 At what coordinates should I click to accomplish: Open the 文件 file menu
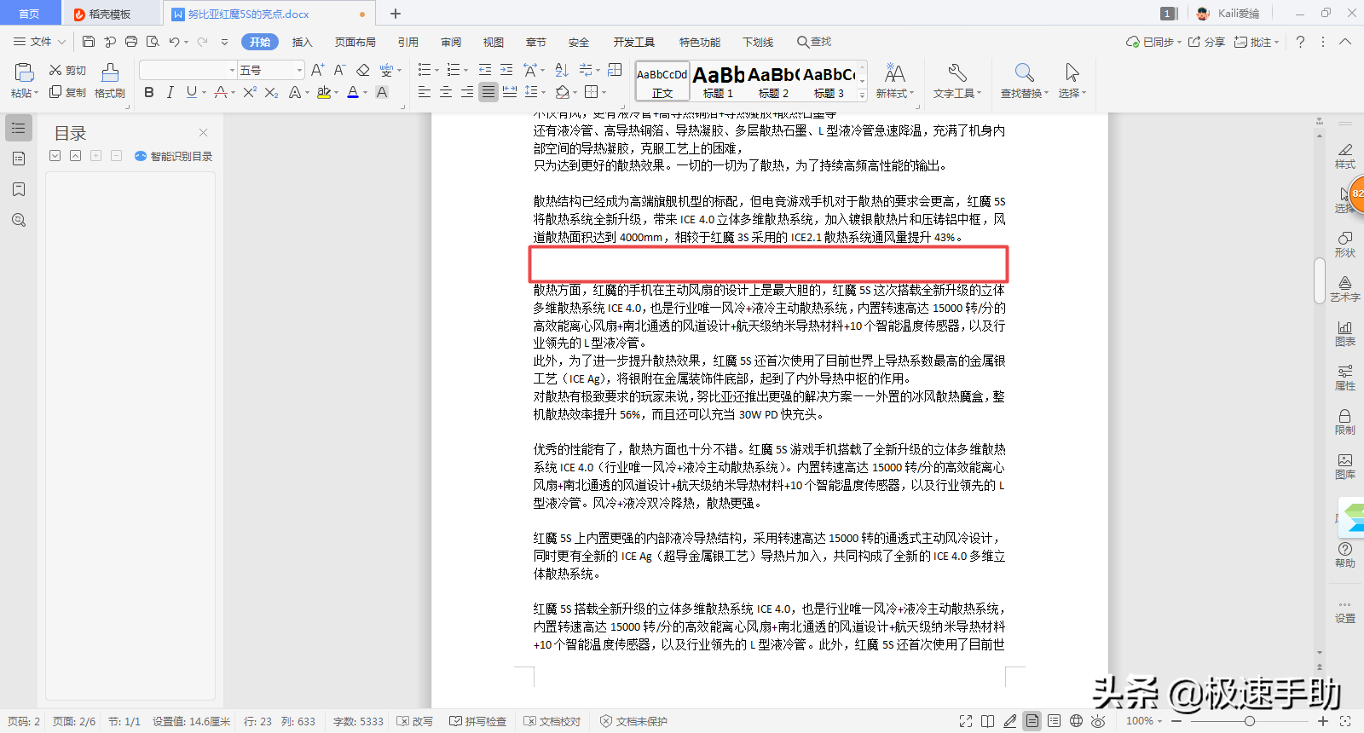click(39, 42)
